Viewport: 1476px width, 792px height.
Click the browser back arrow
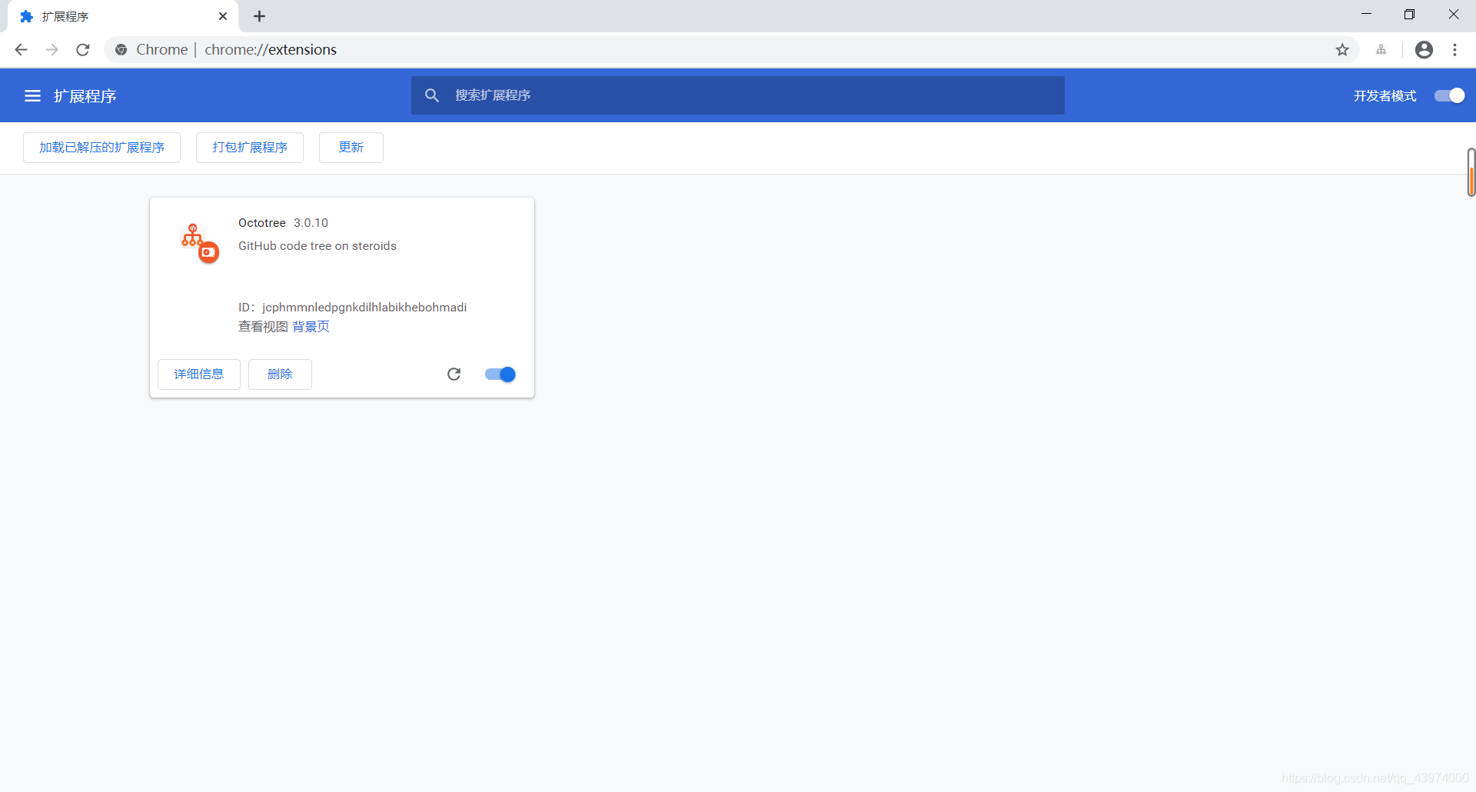coord(22,50)
